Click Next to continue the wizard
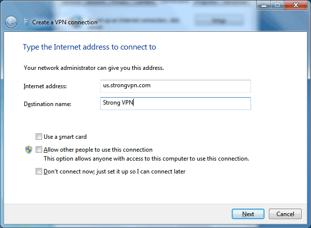Image resolution: width=311 pixels, height=228 pixels. 248,214
